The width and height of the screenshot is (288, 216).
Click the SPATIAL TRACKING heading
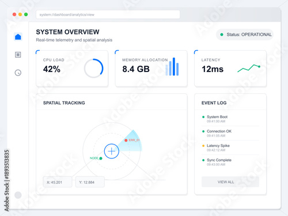point(64,103)
